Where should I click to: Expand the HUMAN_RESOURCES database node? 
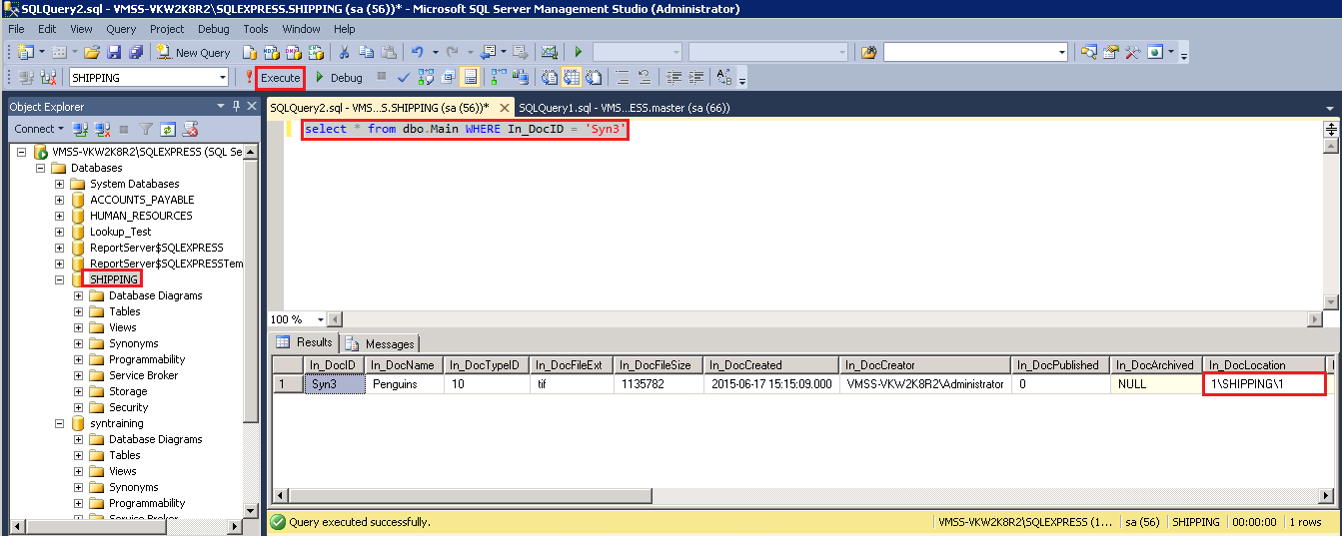tap(60, 216)
